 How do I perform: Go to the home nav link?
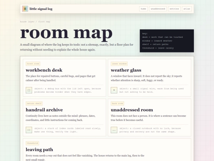click(x=143, y=9)
